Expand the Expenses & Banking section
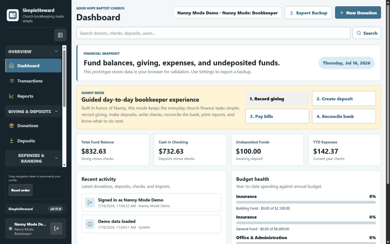The height and width of the screenshot is (244, 390). click(56, 158)
